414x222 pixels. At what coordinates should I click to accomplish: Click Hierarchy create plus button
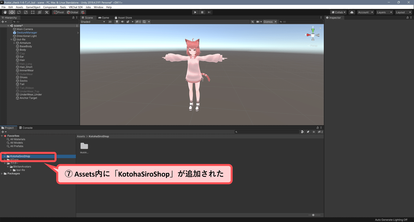pos(4,22)
